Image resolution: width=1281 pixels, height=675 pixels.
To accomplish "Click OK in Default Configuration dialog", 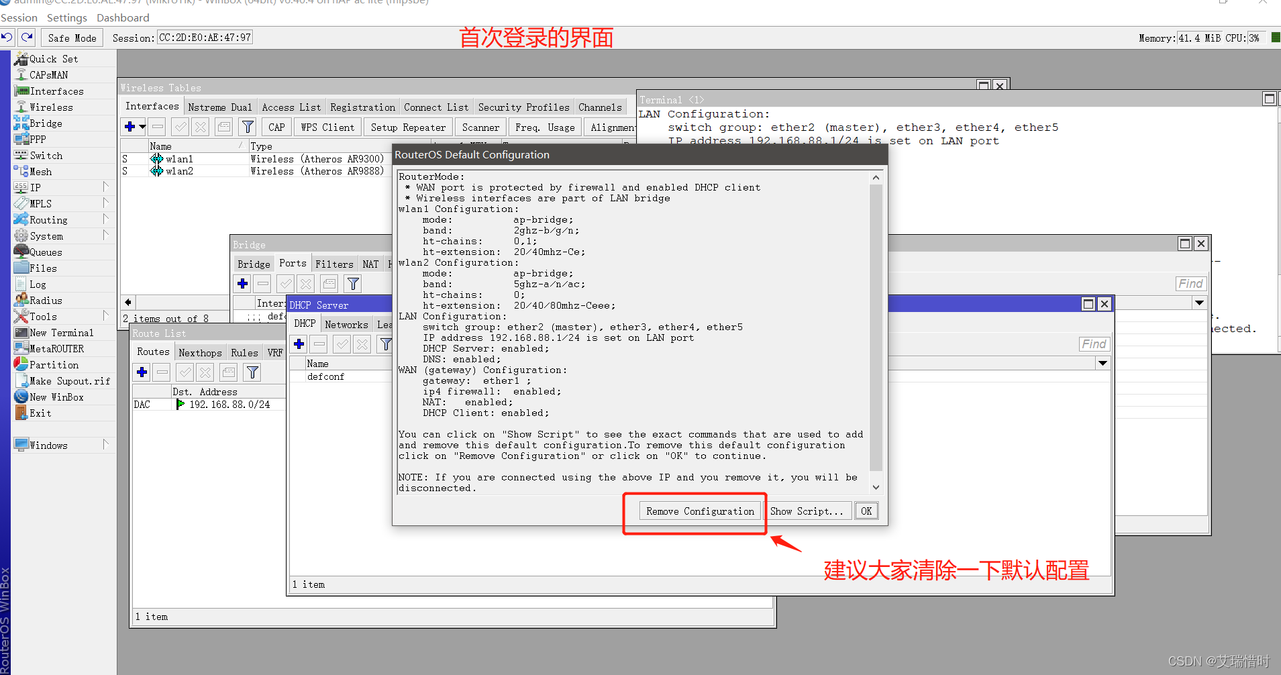I will [x=866, y=511].
